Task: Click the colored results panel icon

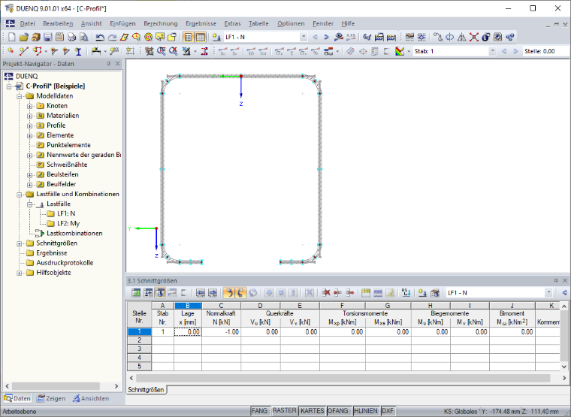Action: click(400, 51)
